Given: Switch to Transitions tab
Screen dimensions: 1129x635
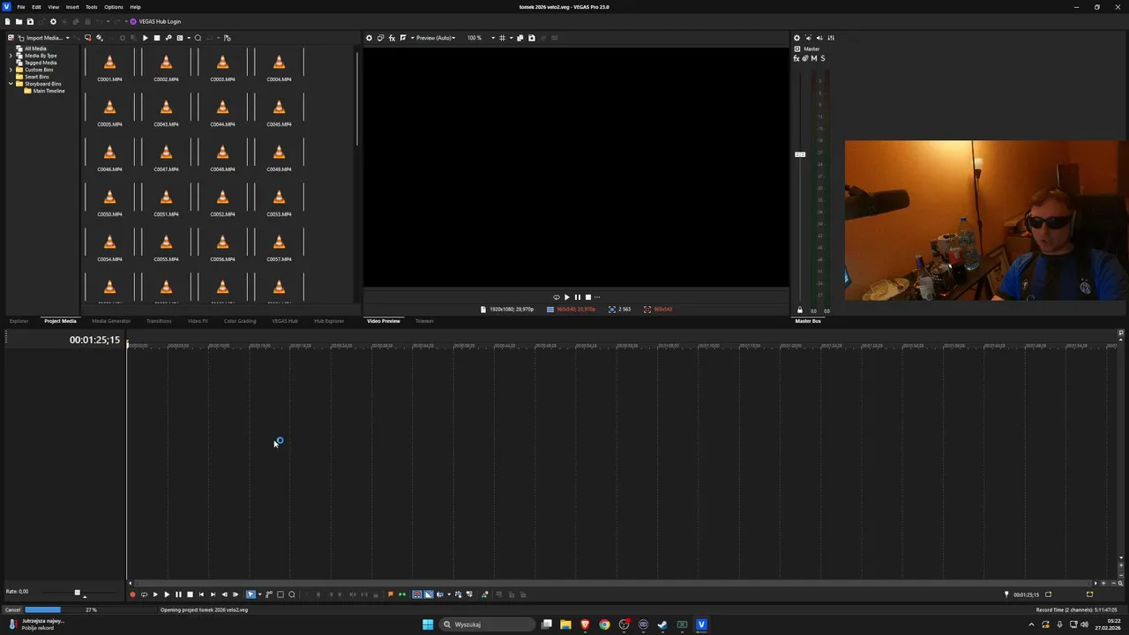Looking at the screenshot, I should click(159, 321).
